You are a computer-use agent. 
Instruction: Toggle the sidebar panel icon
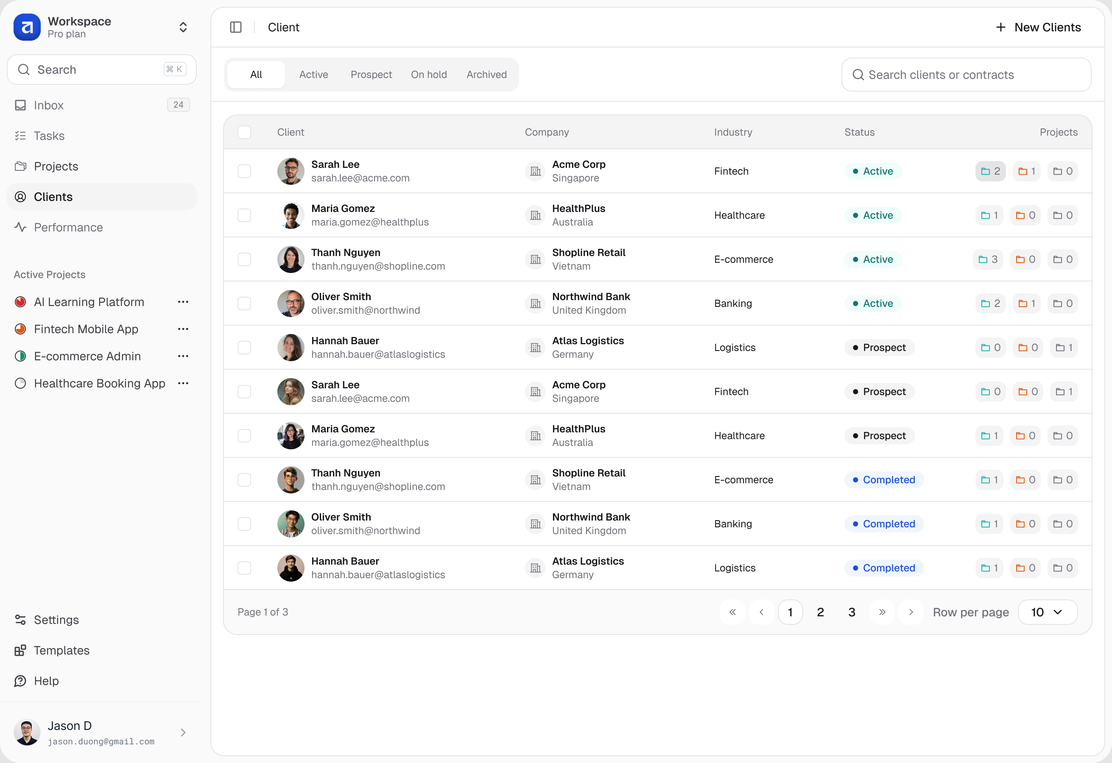click(236, 27)
